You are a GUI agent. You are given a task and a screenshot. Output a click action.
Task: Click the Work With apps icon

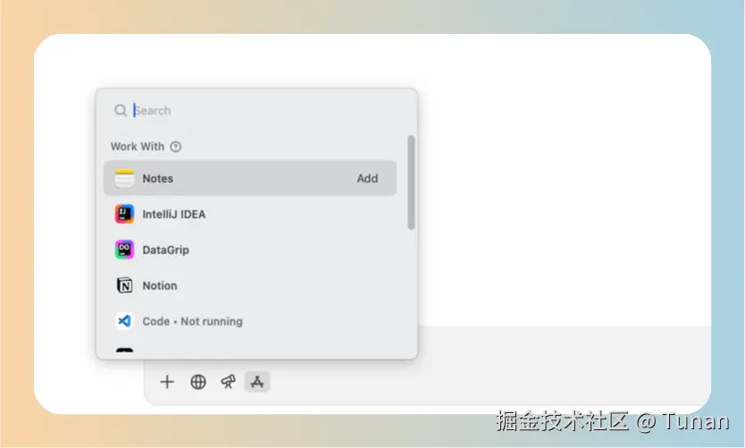257,382
